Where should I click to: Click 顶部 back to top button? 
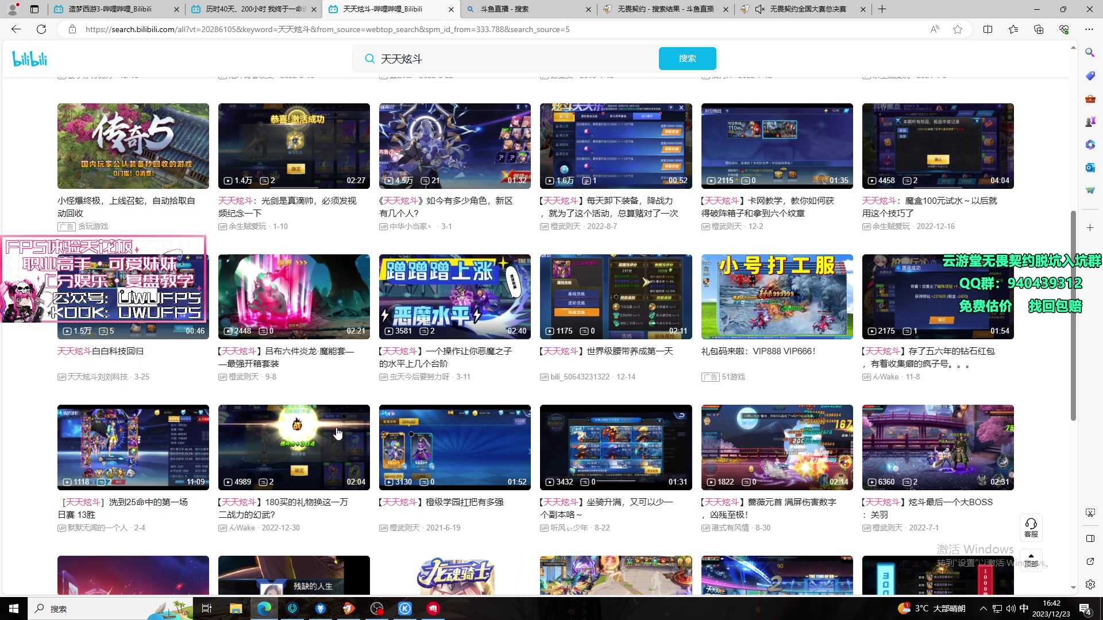click(1031, 560)
